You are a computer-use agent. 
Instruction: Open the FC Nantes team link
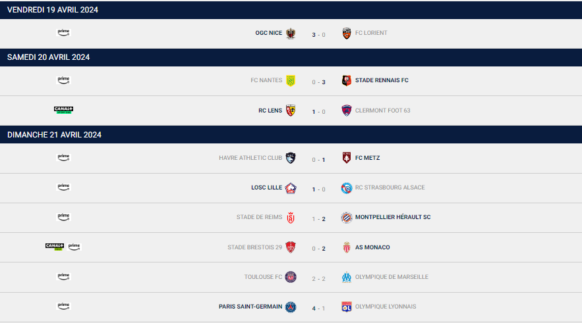266,80
